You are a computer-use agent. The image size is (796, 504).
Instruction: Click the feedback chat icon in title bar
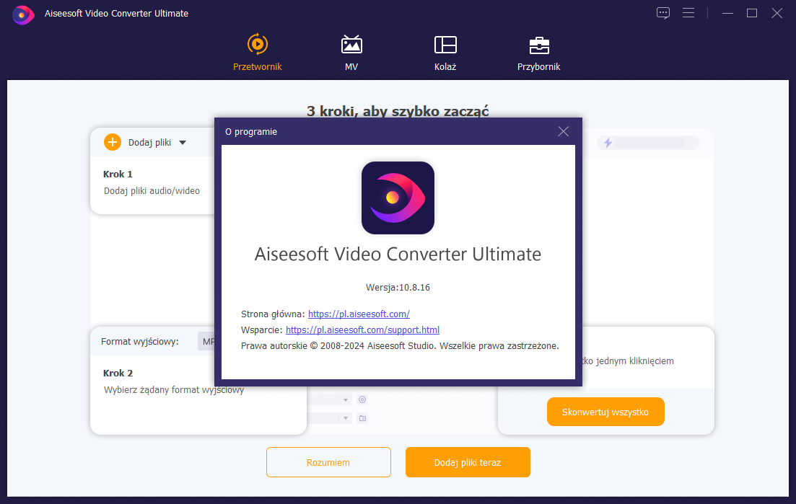663,13
